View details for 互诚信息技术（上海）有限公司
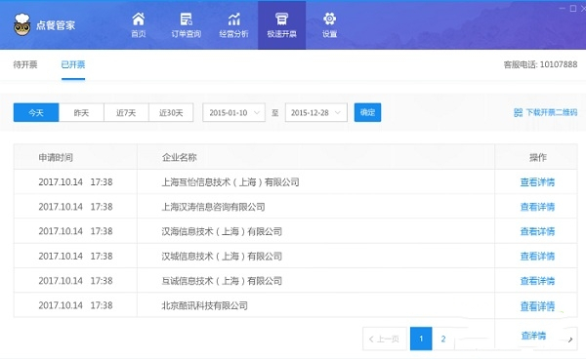The image size is (586, 359). point(537,281)
